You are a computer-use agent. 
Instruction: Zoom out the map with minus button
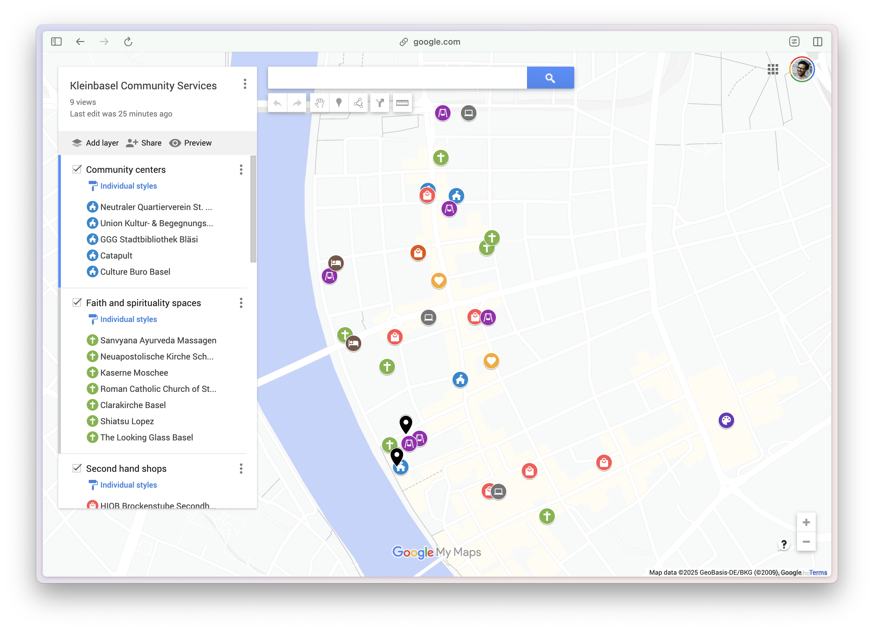click(806, 542)
